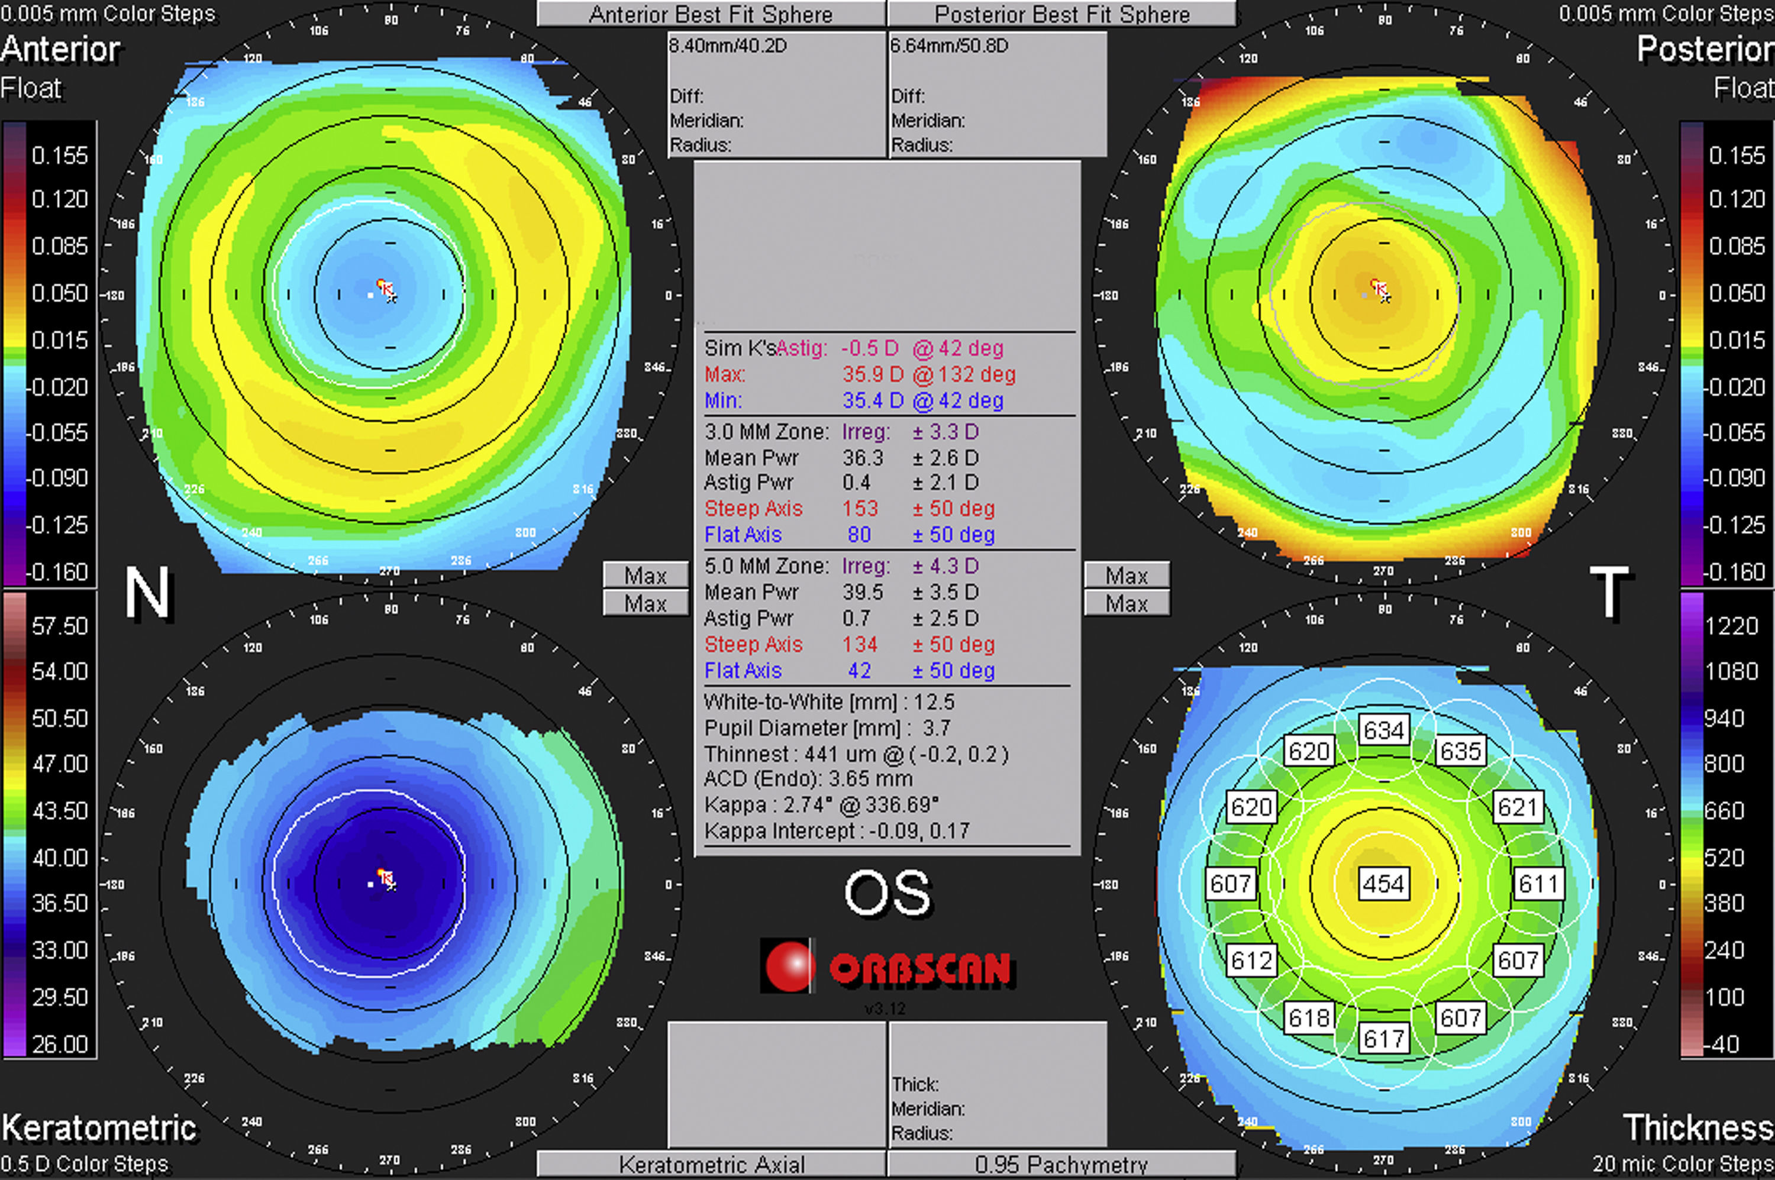This screenshot has width=1775, height=1180.
Task: Click the anterior elevation color scale bar
Action: (15, 354)
